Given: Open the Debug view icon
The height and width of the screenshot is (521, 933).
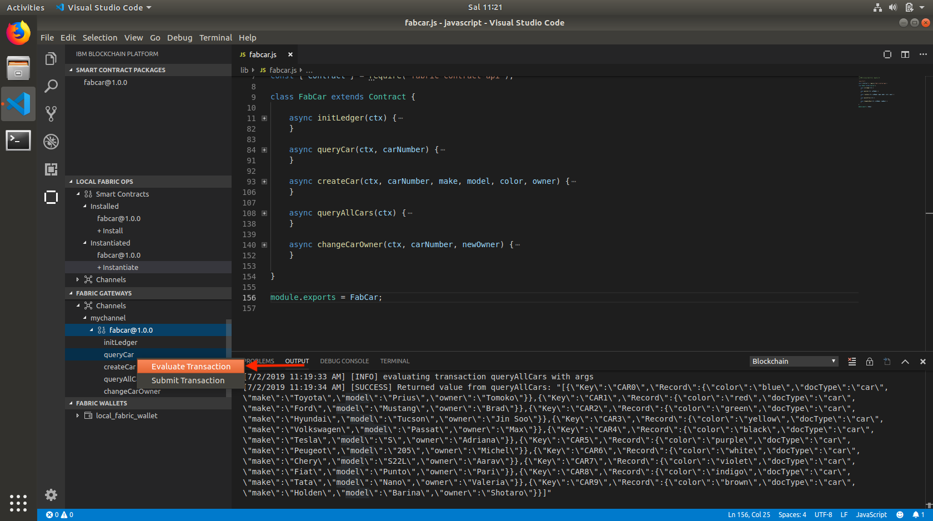Looking at the screenshot, I should (x=51, y=142).
